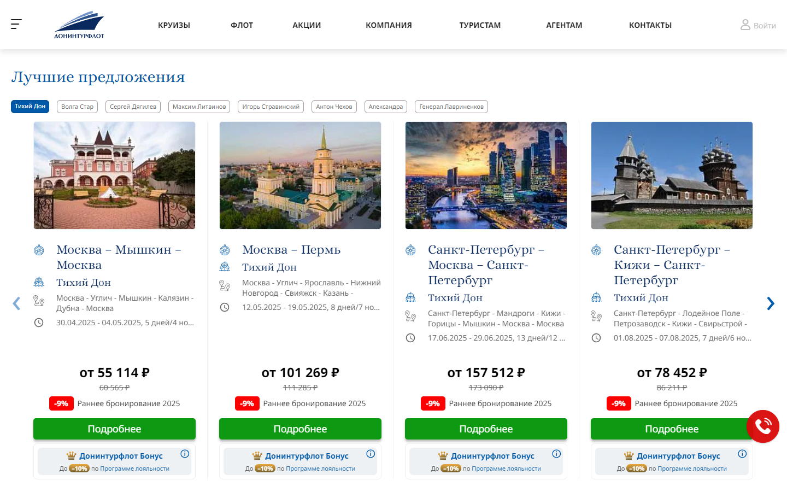The image size is (787, 492).
Task: Open the hamburger menu icon
Action: point(16,24)
